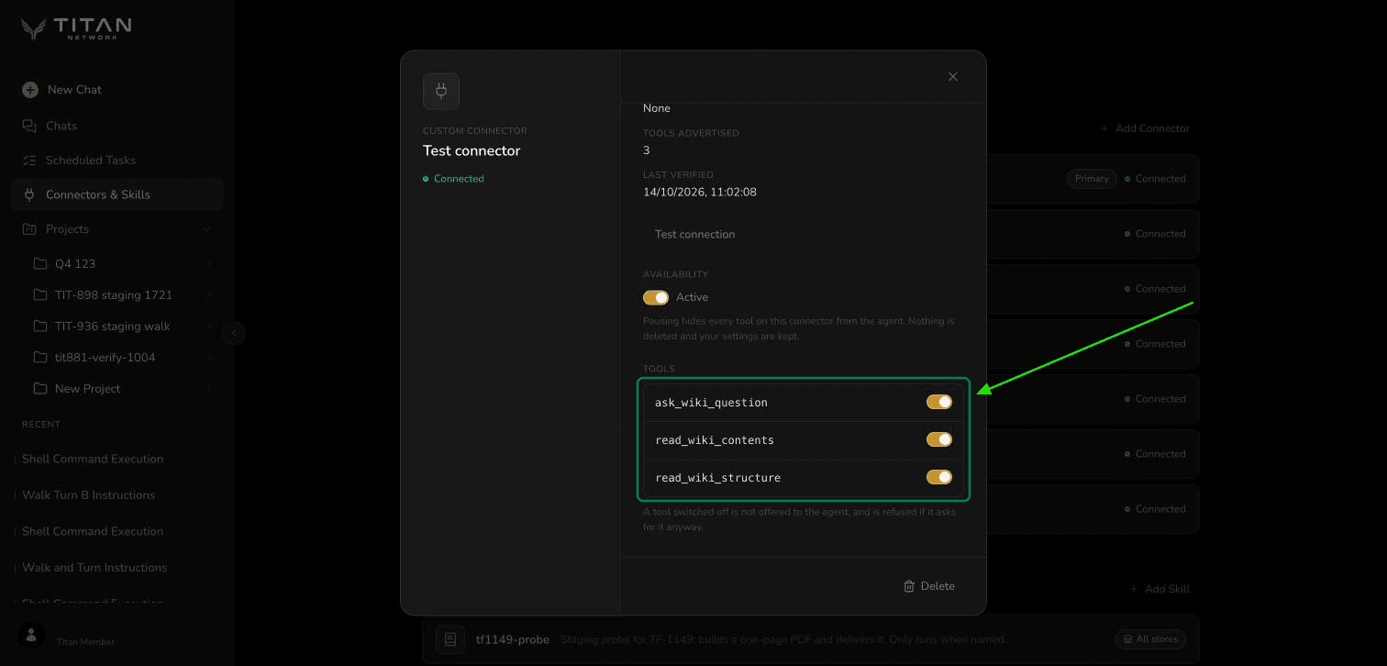Expand the Q4 123 project chevron
This screenshot has height=666, width=1387.
[209, 264]
